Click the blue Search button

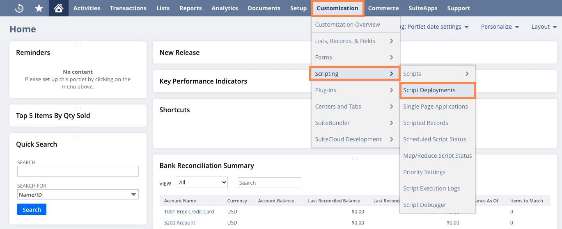32,210
